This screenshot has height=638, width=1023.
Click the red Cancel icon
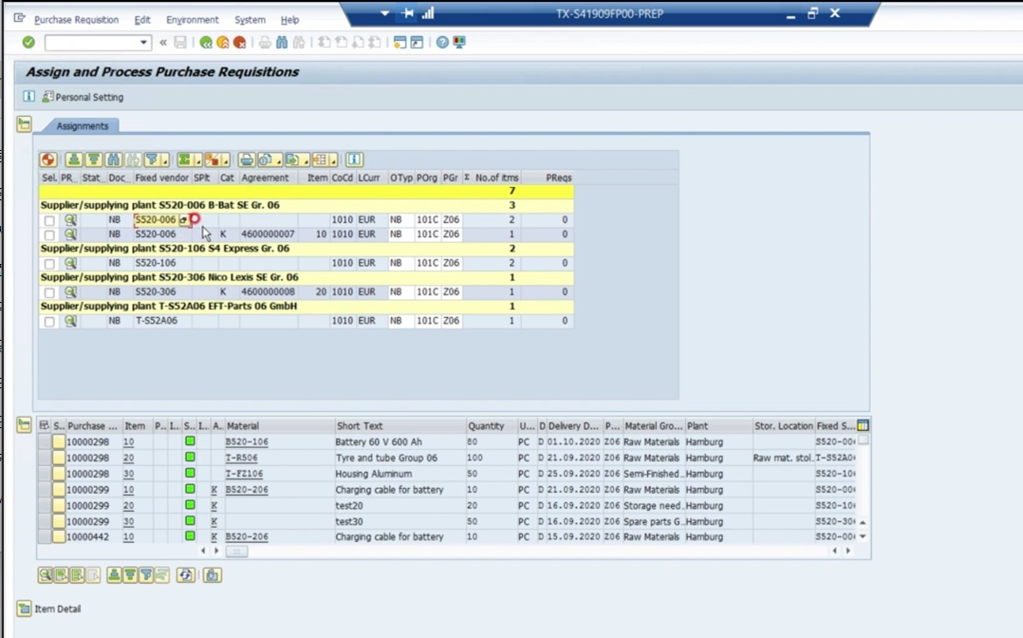pos(239,43)
